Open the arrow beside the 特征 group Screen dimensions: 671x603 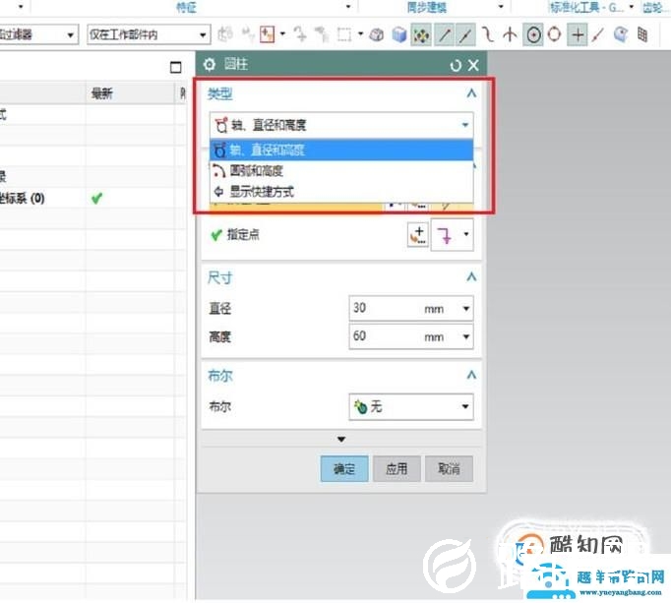coord(348,7)
